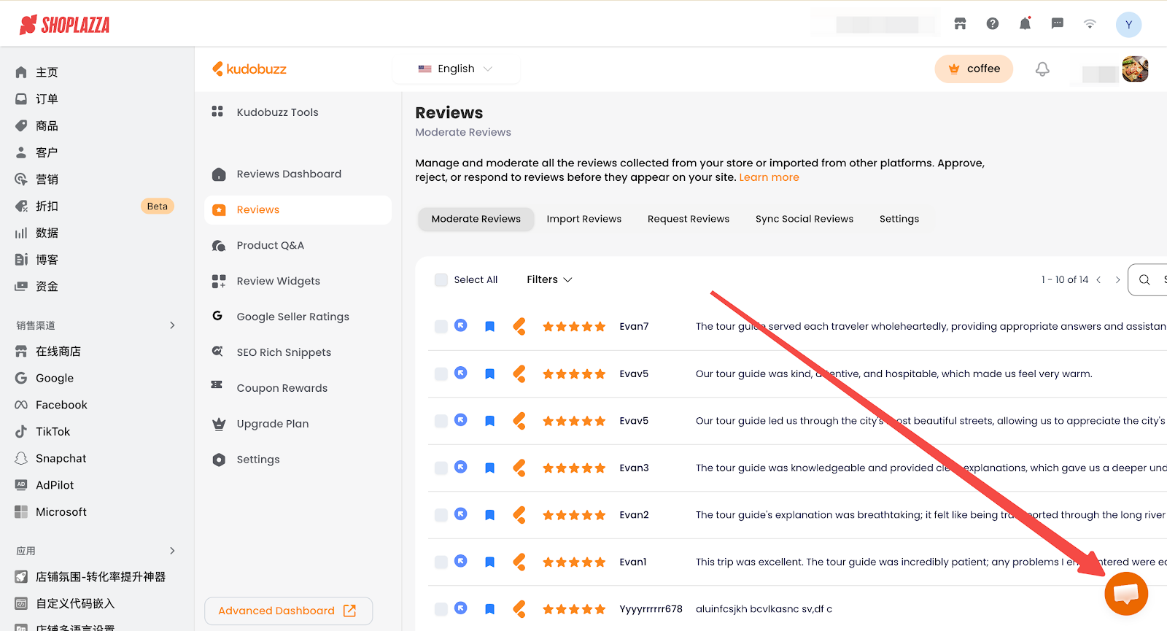Click the Advanced Dashboard button
Image resolution: width=1167 pixels, height=631 pixels.
tap(288, 611)
